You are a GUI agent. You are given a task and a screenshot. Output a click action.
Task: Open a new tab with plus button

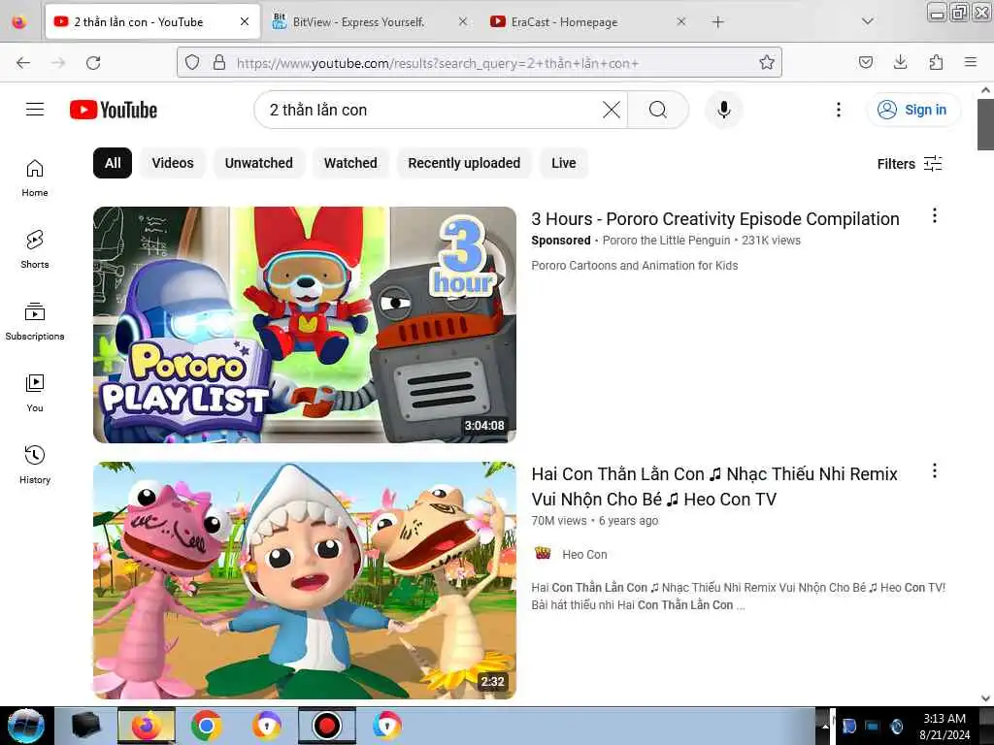(717, 22)
